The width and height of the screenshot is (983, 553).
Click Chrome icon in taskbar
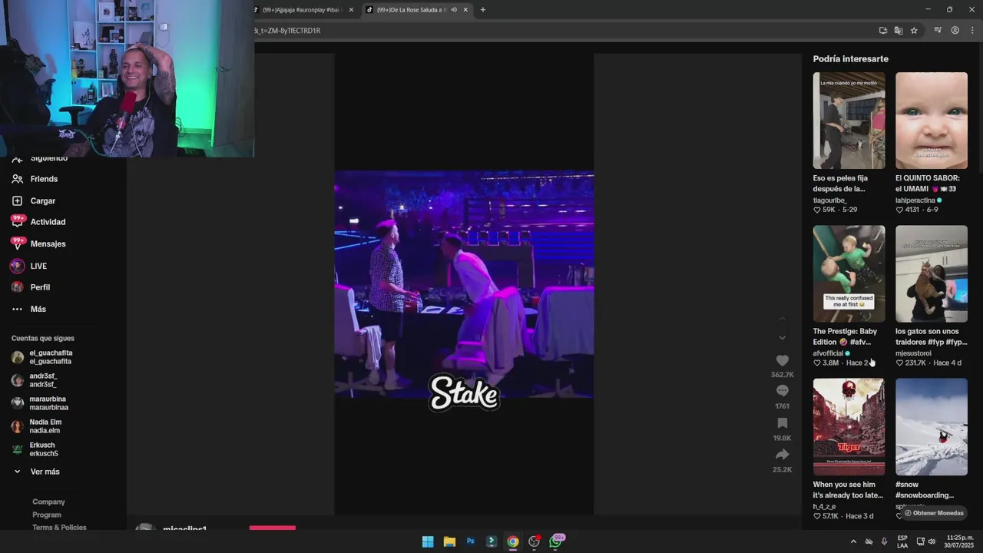513,541
